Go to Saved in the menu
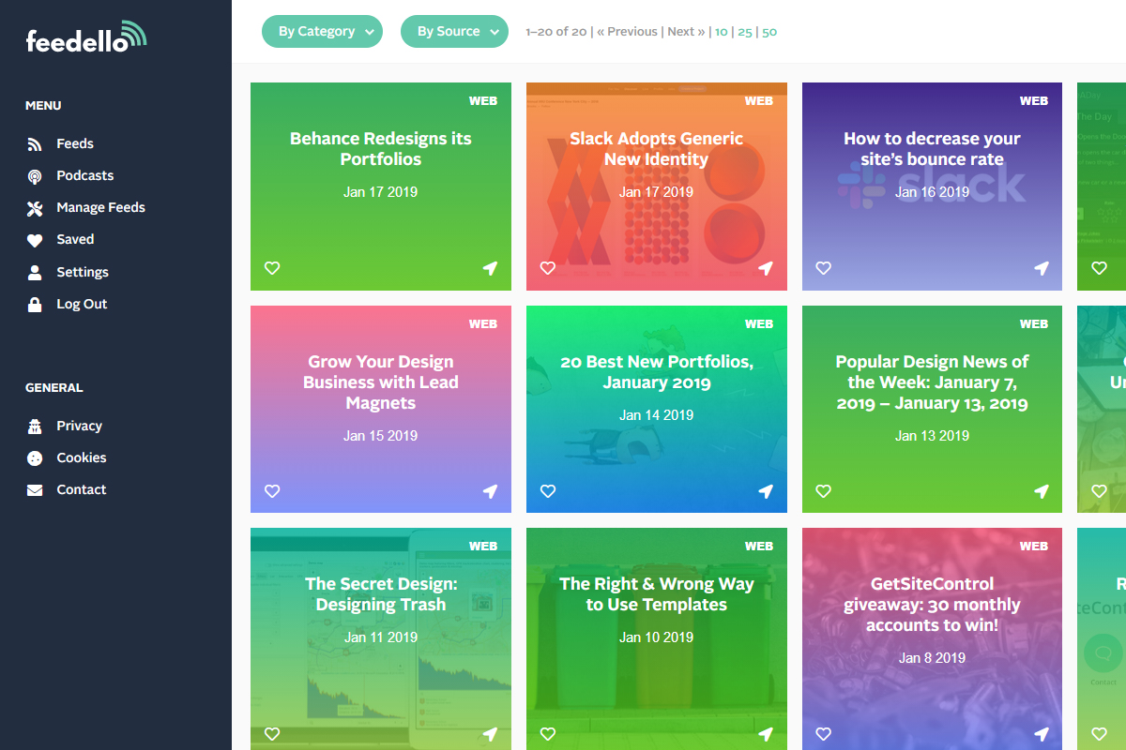Screen dimensions: 1126x750 (75, 240)
